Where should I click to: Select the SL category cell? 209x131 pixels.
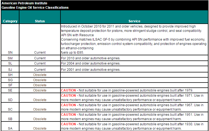click(x=10, y=63)
